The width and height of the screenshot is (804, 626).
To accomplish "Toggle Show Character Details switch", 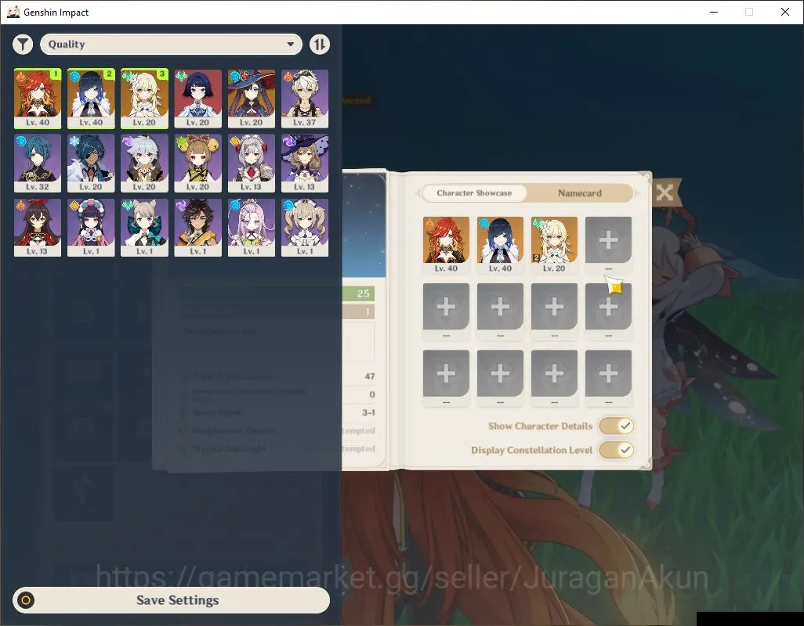I will [617, 426].
